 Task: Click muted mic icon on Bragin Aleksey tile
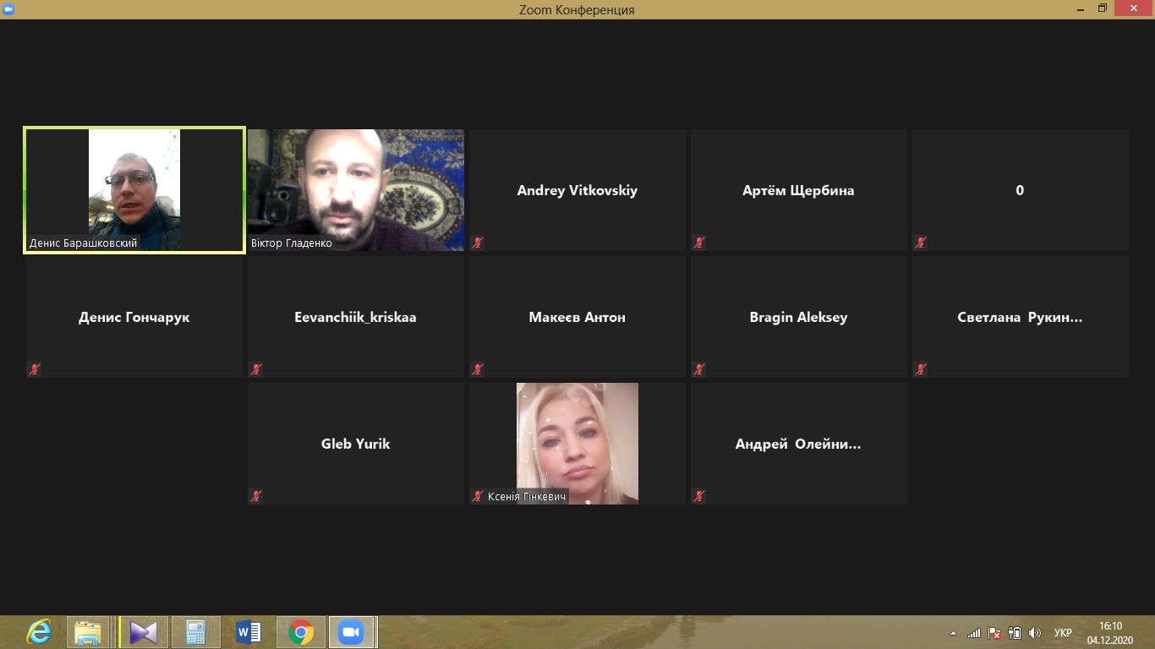[699, 369]
